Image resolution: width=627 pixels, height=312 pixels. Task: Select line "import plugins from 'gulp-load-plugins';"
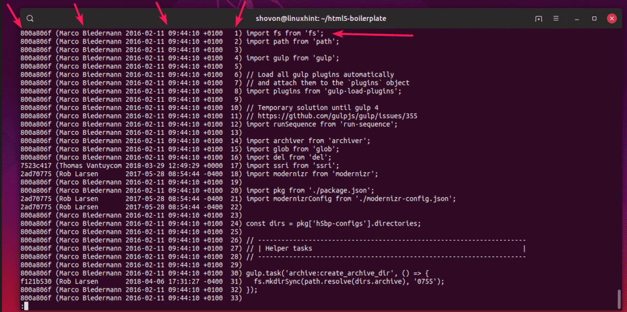pyautogui.click(x=323, y=91)
